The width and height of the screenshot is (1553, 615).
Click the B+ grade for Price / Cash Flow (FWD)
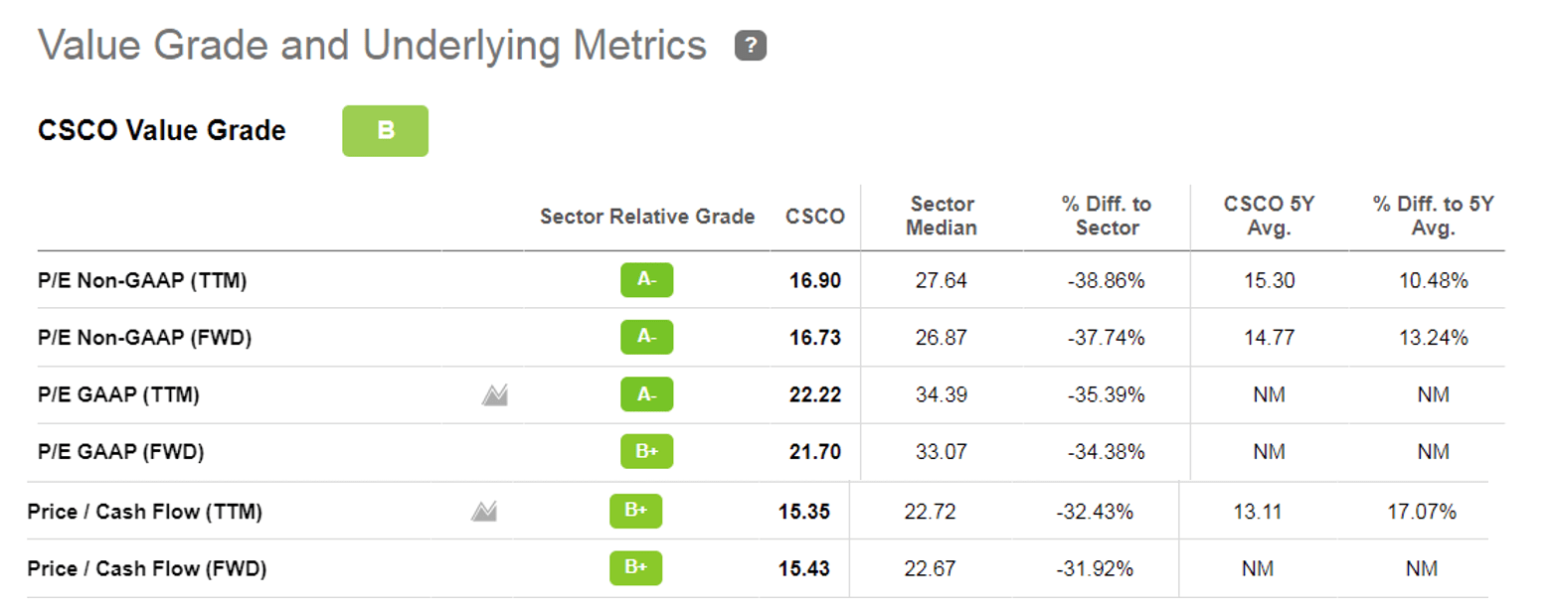[635, 567]
